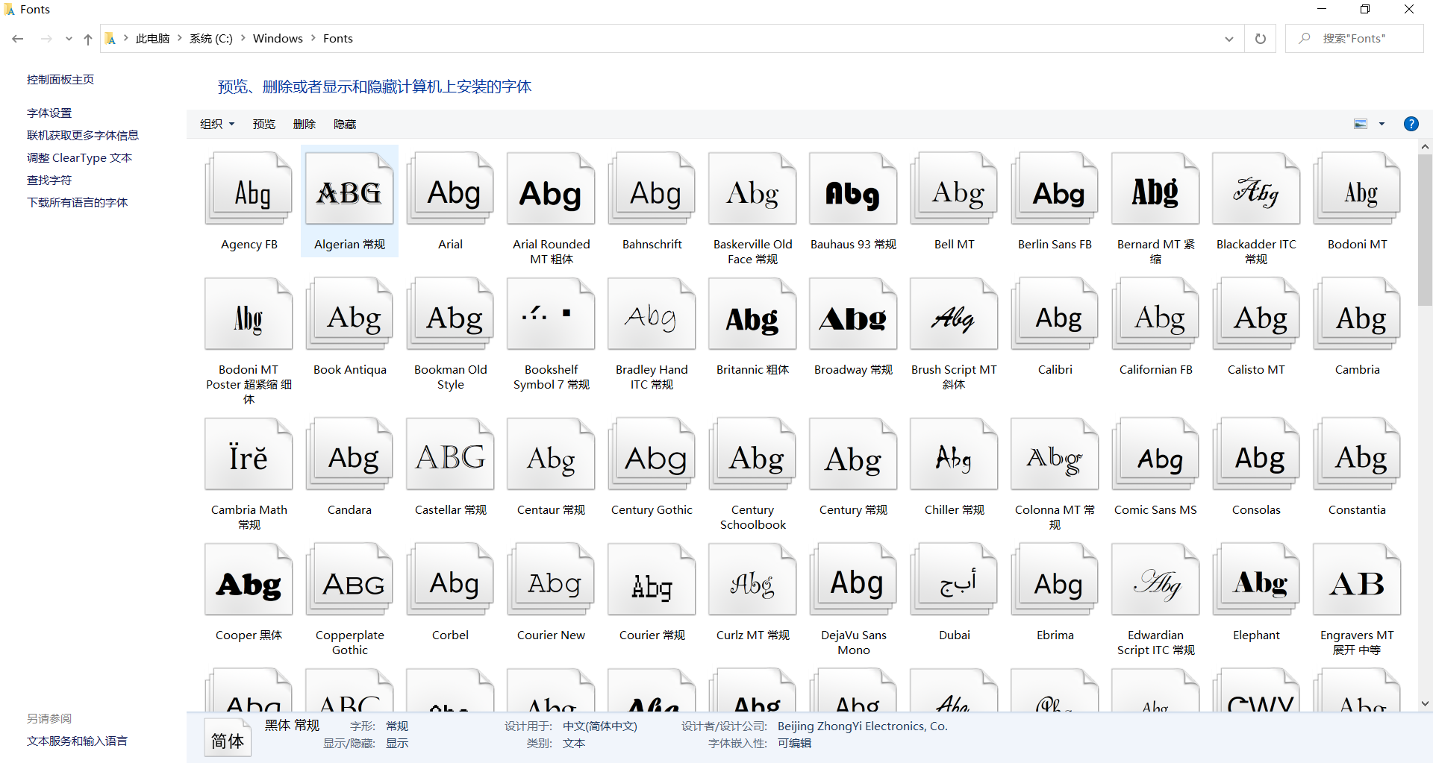1433x763 pixels.
Task: Open recent locations dropdown arrow
Action: pos(69,39)
